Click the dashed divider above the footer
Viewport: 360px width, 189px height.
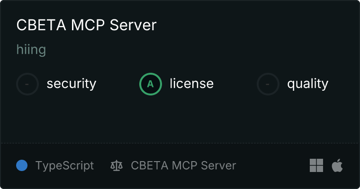pyautogui.click(x=180, y=143)
